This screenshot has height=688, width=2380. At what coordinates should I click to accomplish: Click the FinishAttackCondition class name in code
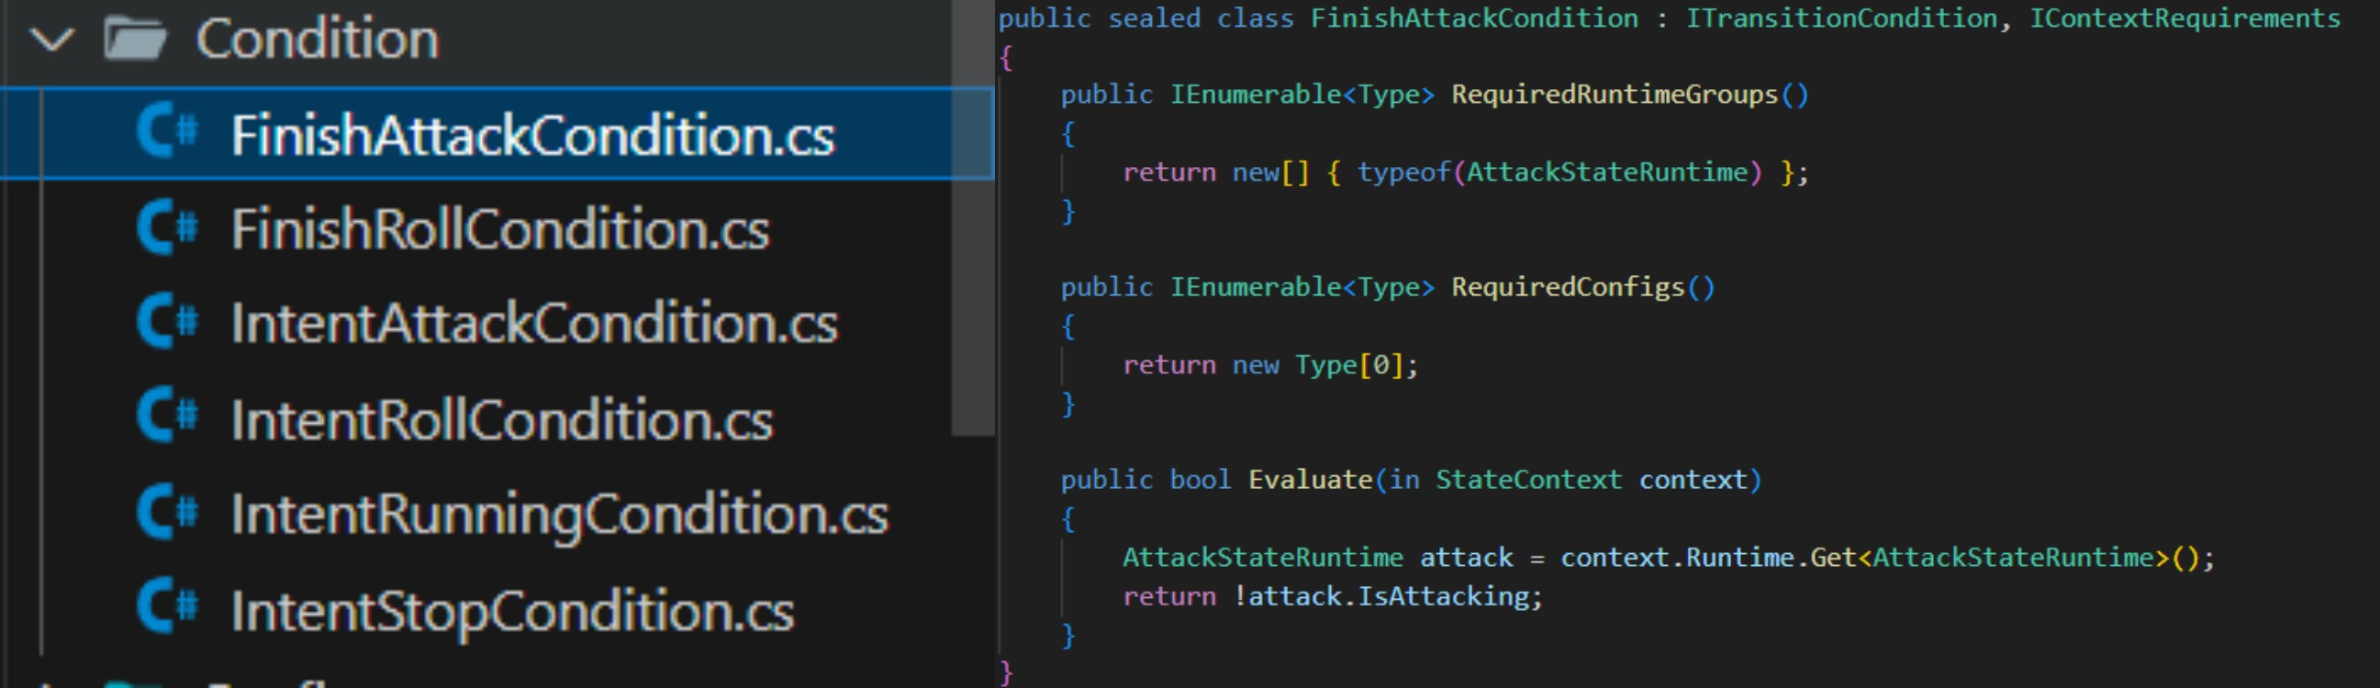1474,17
